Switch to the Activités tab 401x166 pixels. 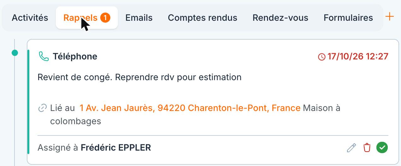pos(30,18)
